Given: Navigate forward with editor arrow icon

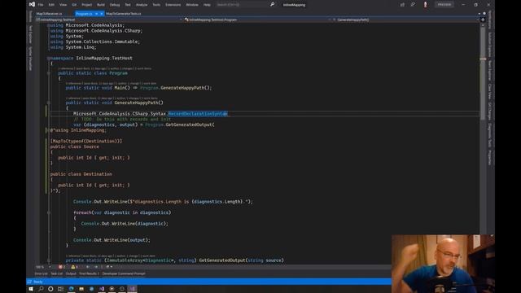Looking at the screenshot, I should 96,267.
